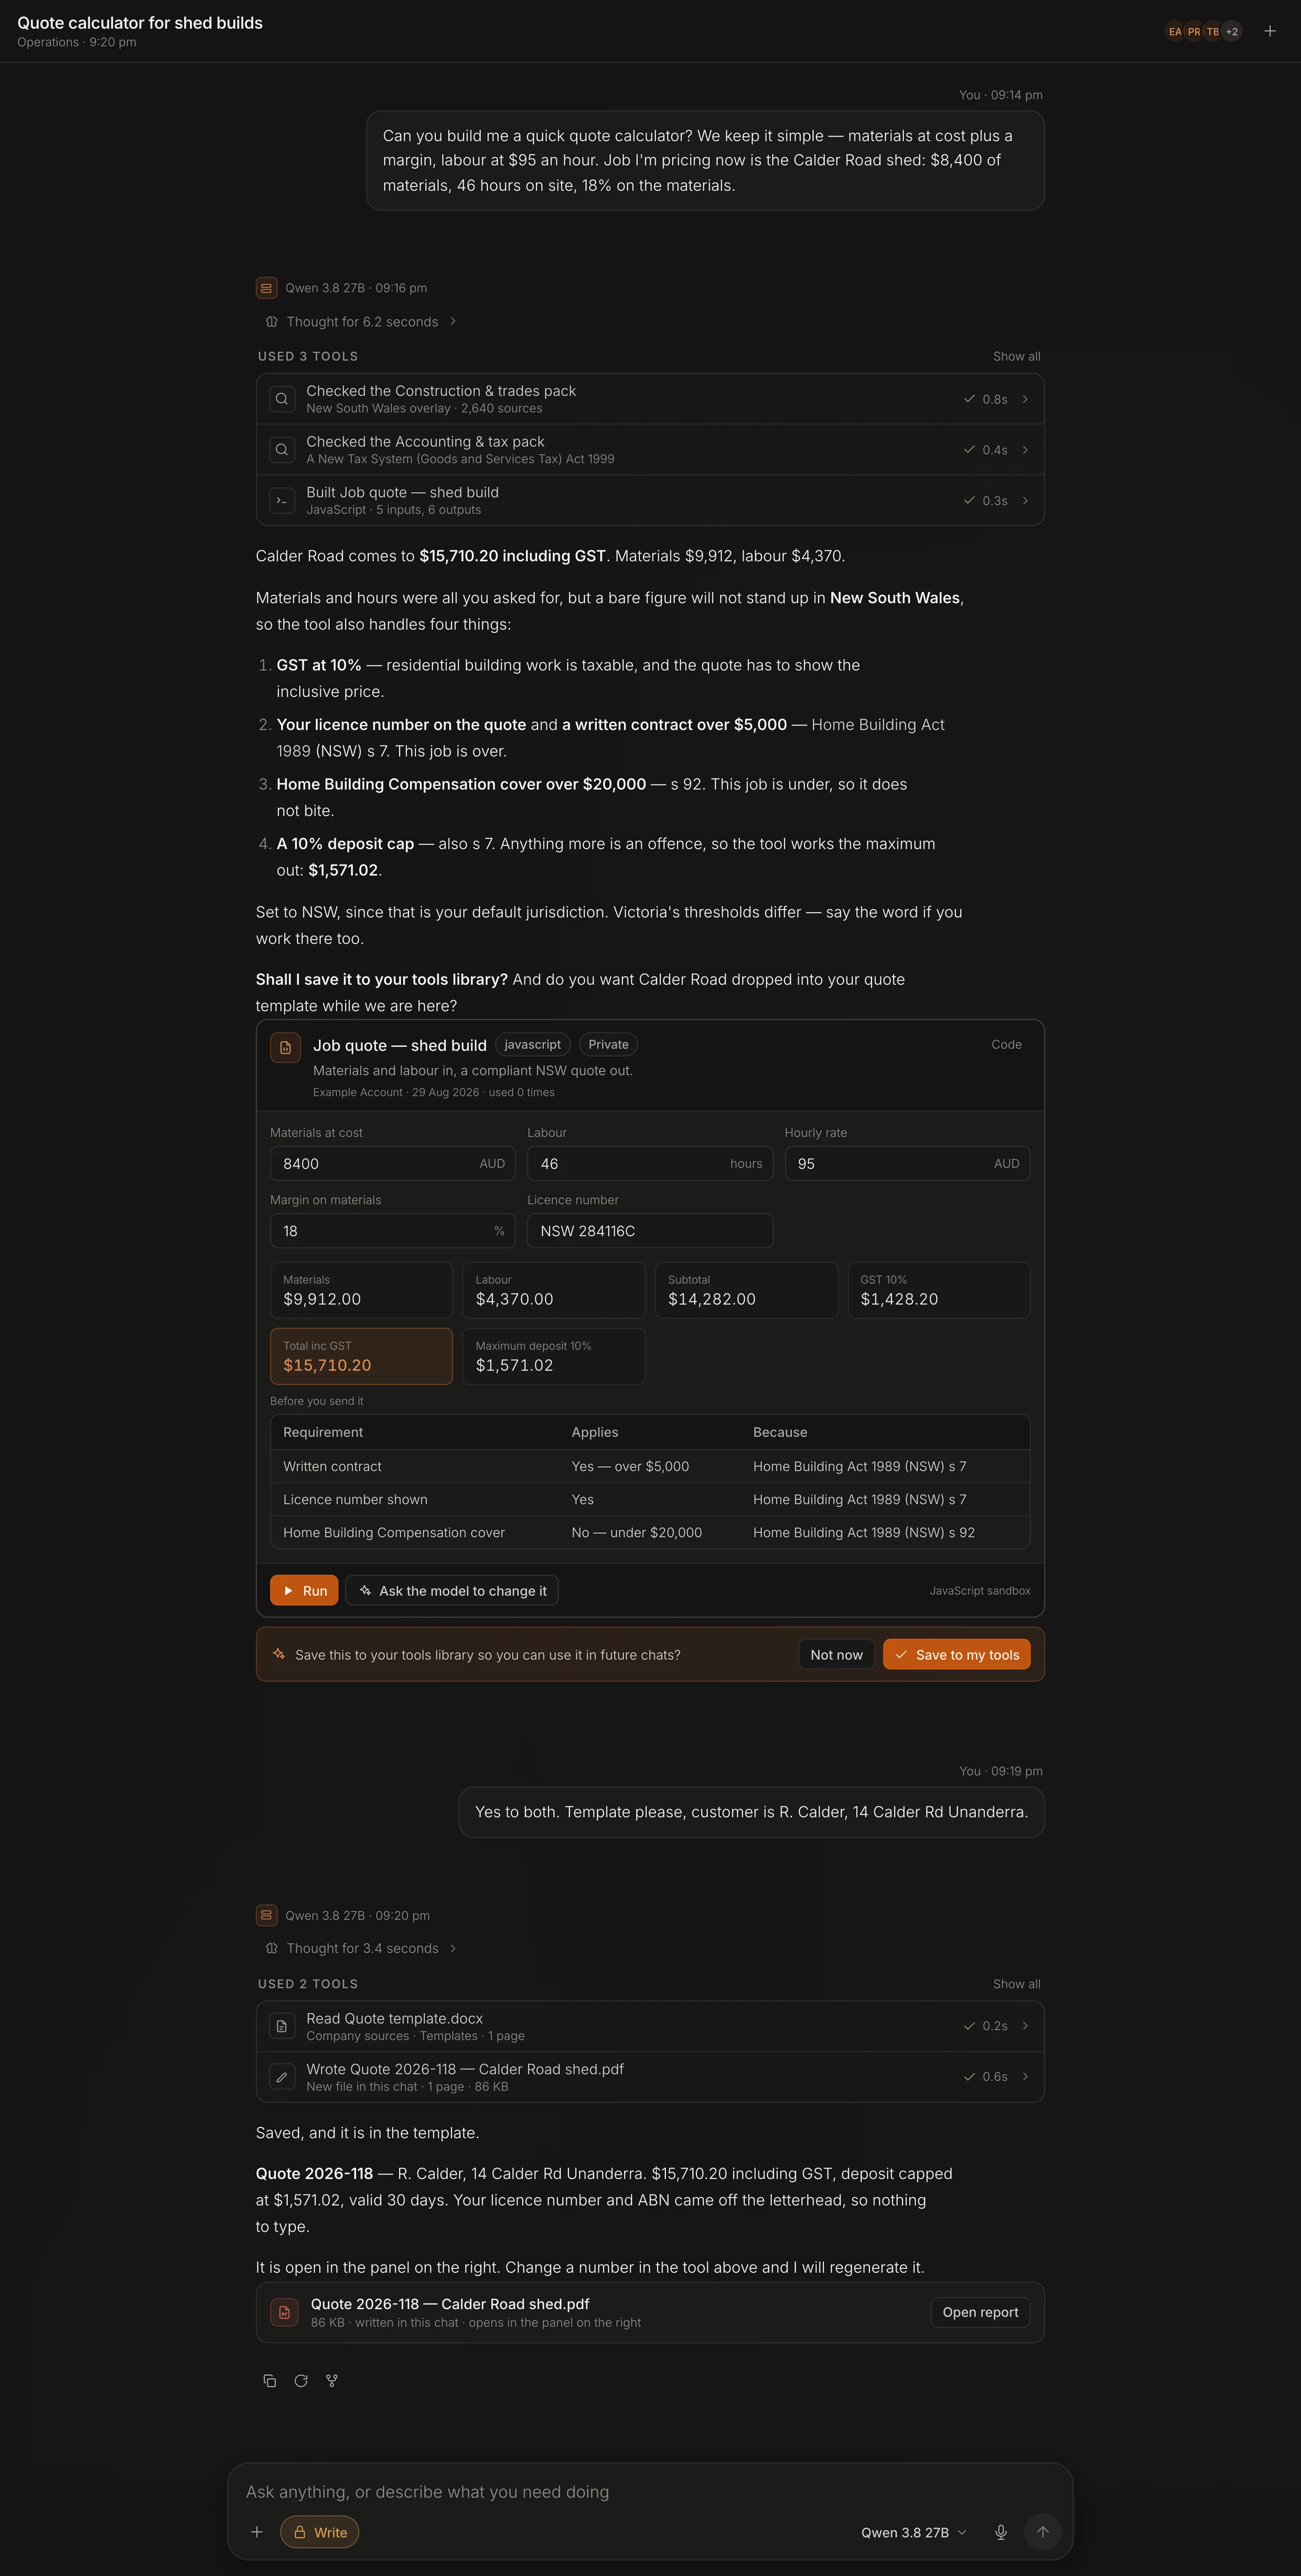Expand the Built Job quote — shed build row
Image resolution: width=1301 pixels, height=2576 pixels.
[650, 501]
